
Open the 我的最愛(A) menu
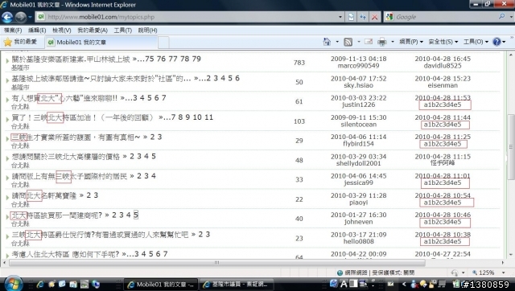(x=93, y=31)
